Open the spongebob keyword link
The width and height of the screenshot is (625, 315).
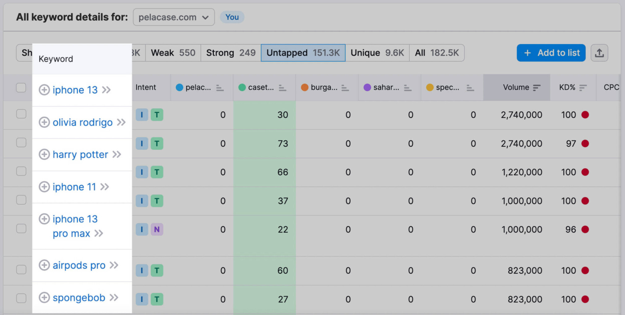[x=79, y=298]
